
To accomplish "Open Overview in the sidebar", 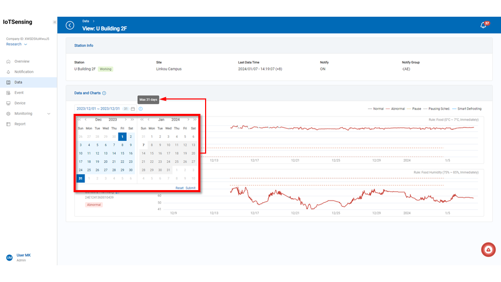I will point(22,61).
